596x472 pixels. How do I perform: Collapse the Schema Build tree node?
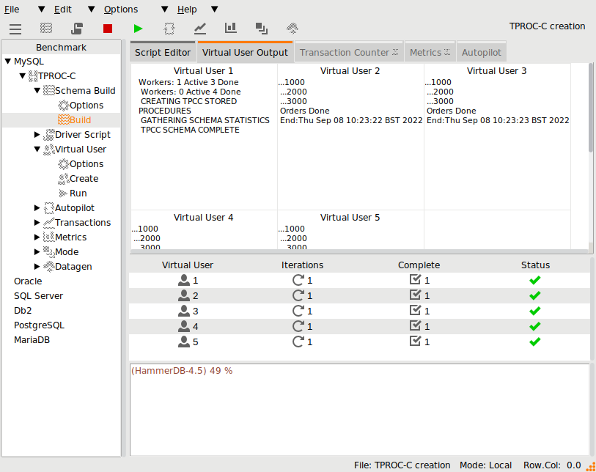pos(37,91)
